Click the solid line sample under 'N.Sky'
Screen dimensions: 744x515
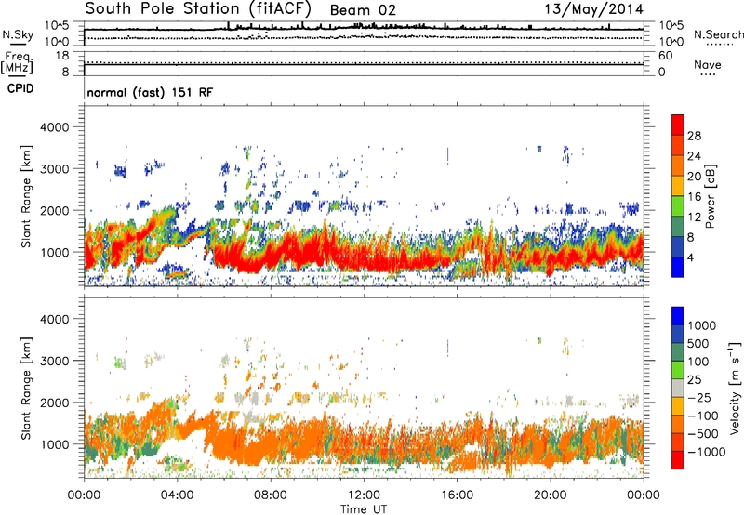tap(18, 45)
